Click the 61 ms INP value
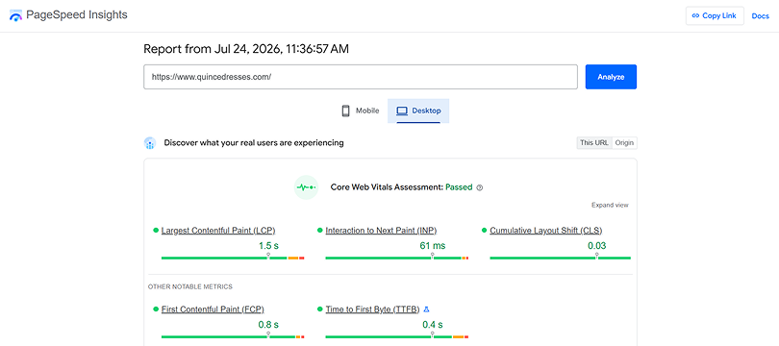Screen dimensions: 779x346 (432, 246)
